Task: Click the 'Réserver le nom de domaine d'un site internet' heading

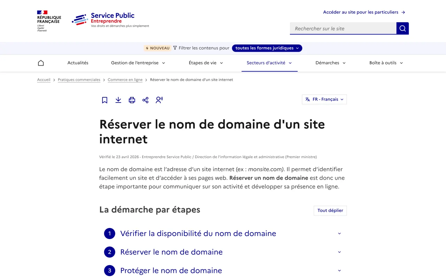Action: [x=212, y=132]
